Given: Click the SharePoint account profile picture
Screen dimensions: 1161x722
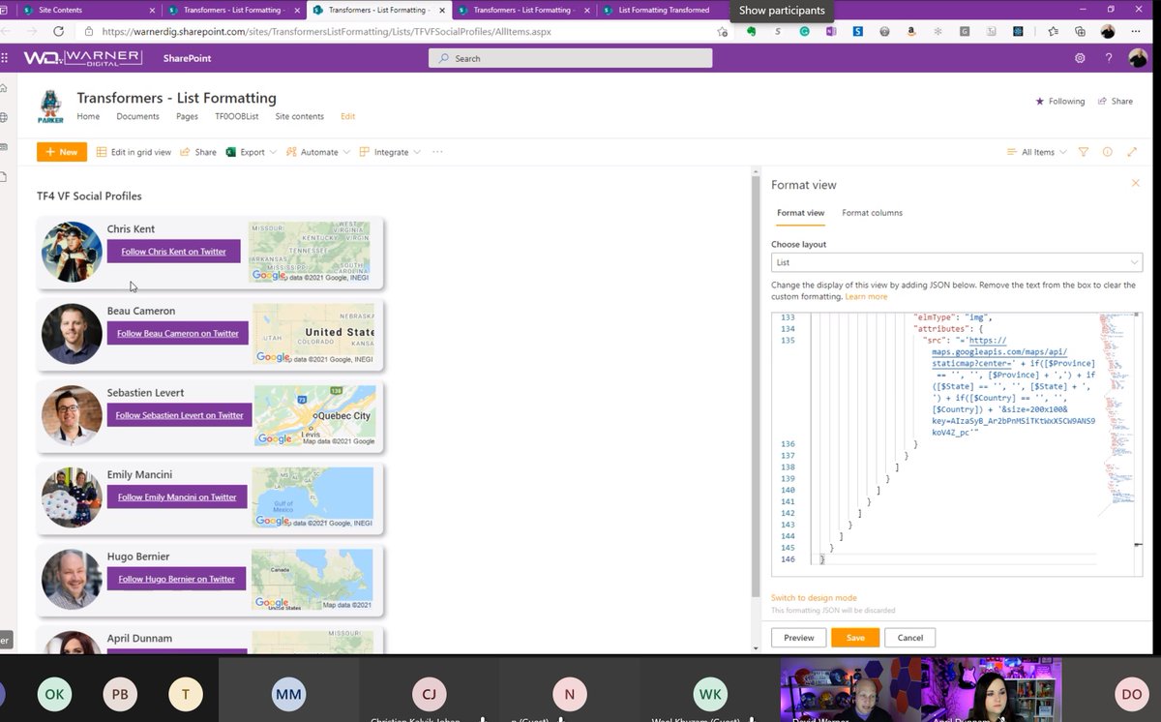Looking at the screenshot, I should pos(1138,58).
